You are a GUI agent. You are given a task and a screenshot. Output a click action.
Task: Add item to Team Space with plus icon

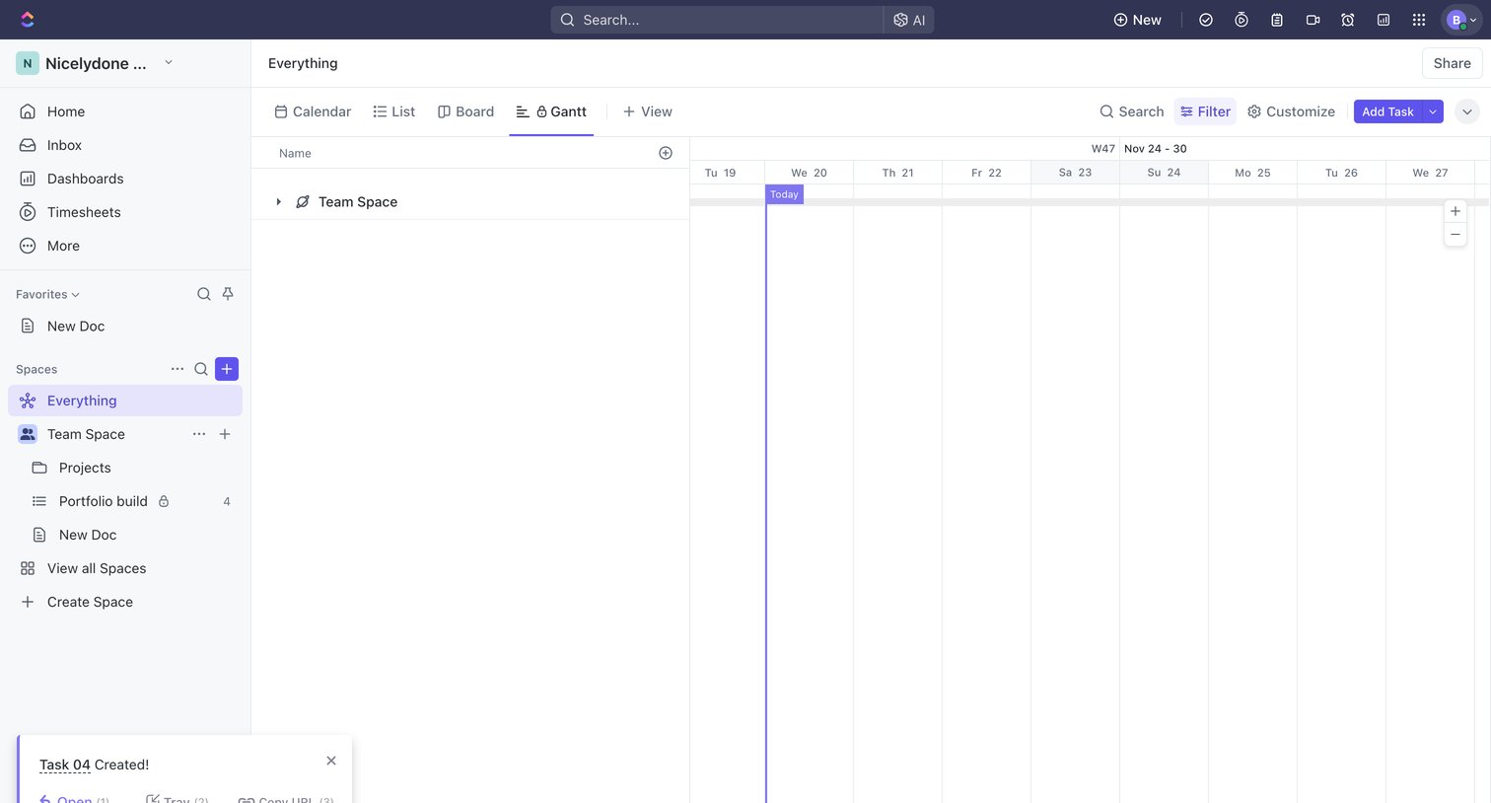point(225,434)
